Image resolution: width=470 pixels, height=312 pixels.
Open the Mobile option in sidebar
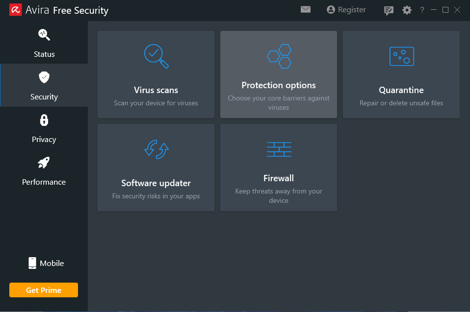[46, 263]
